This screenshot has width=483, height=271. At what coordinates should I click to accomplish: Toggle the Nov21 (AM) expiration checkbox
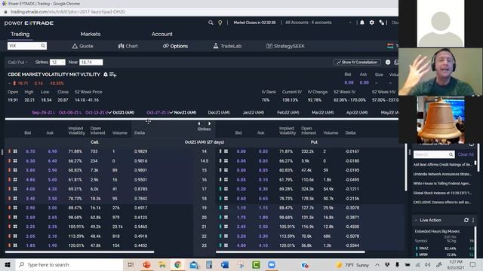171,112
